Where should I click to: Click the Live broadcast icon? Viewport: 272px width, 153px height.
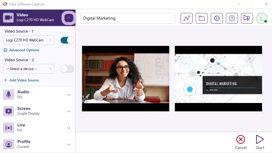(x=8, y=128)
